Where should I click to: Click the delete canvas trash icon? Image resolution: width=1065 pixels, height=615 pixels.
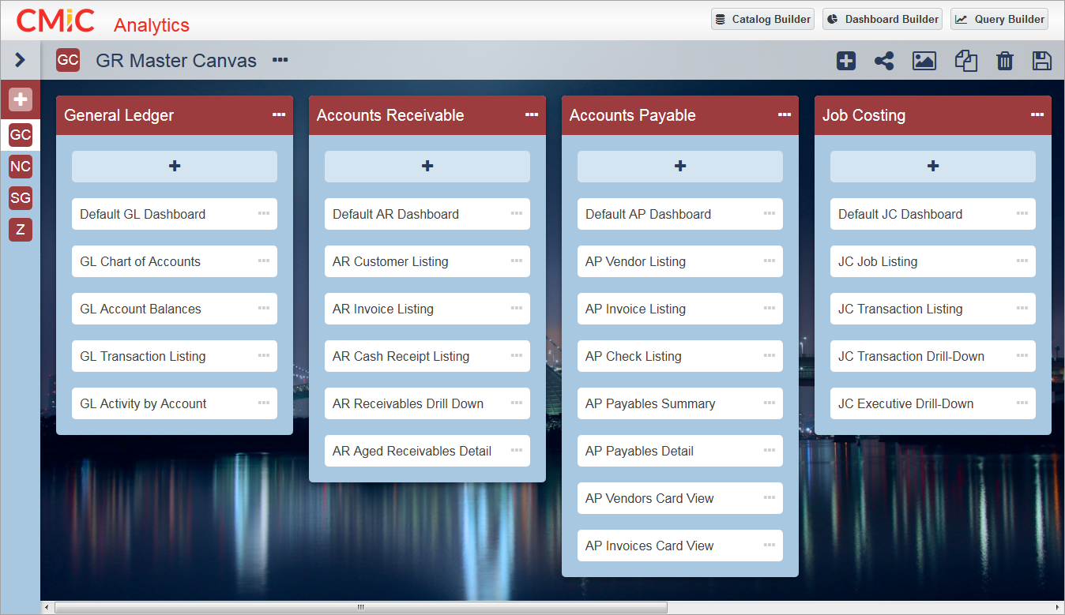[1005, 61]
